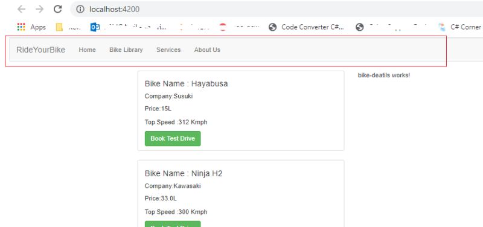The image size is (483, 227).
Task: Click the 'Price:33.0L' text
Action: 161,199
